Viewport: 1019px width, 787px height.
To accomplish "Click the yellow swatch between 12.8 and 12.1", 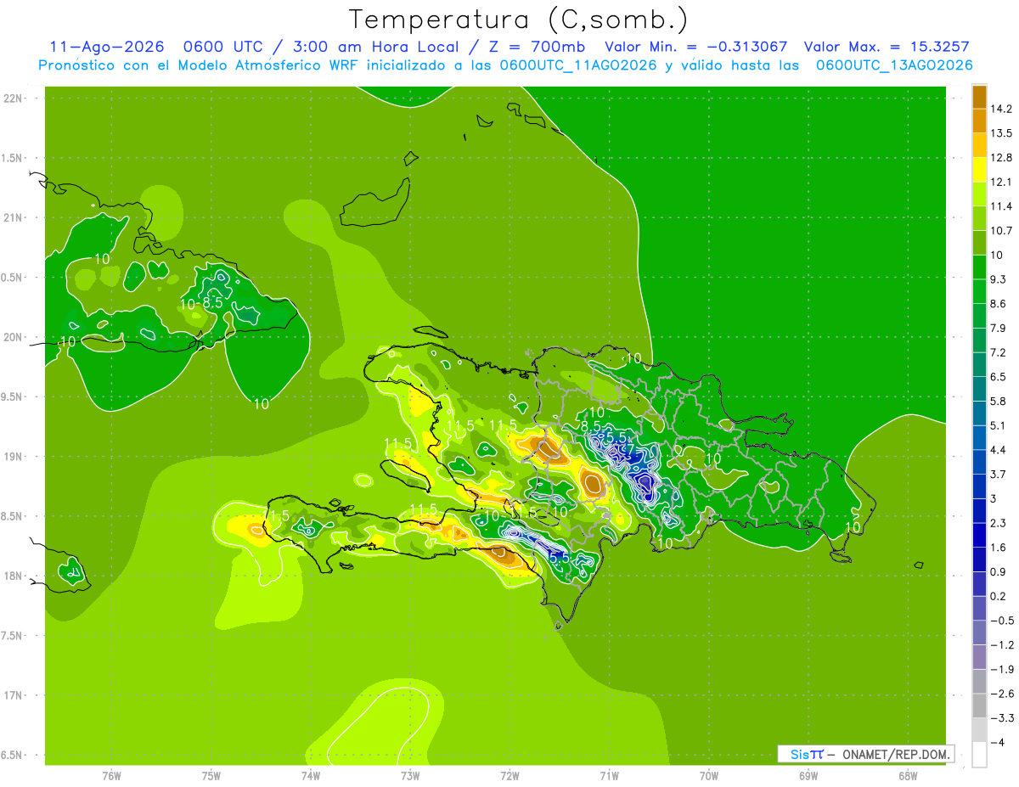I will tap(979, 170).
